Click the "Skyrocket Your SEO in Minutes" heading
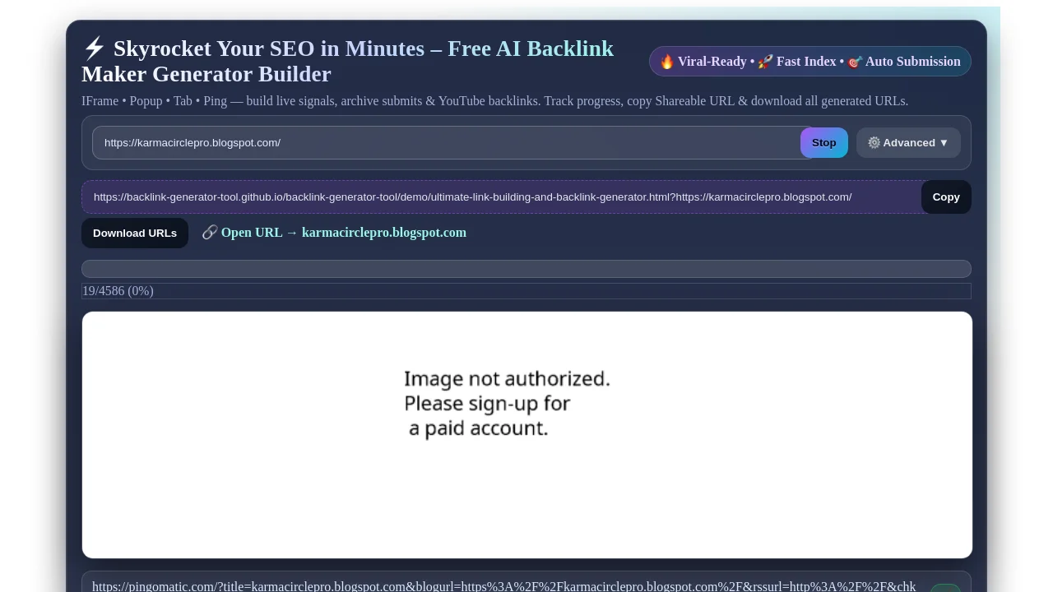The height and width of the screenshot is (592, 1053). (347, 62)
